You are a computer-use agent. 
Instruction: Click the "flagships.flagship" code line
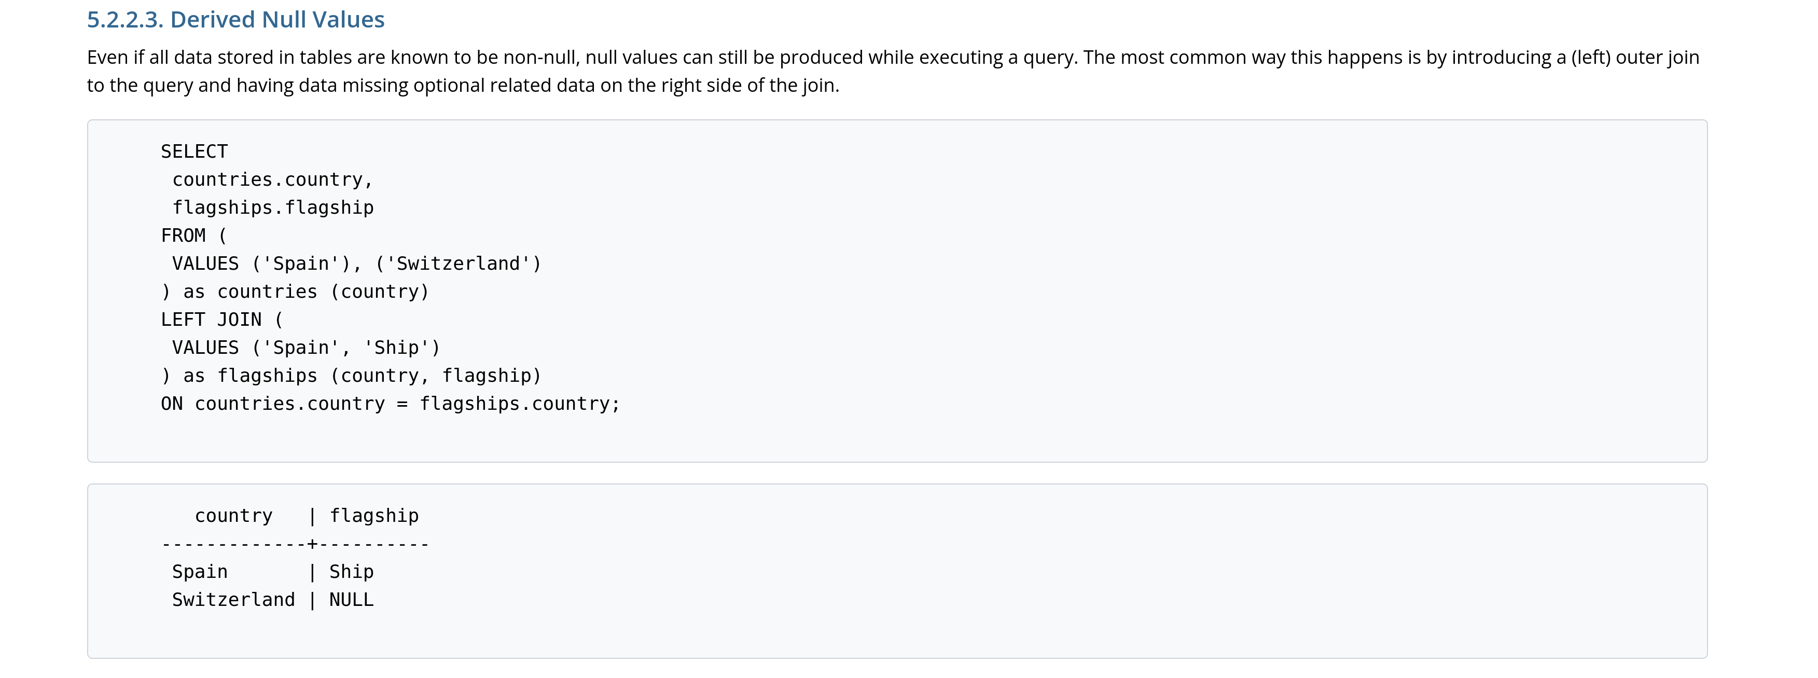click(x=273, y=208)
